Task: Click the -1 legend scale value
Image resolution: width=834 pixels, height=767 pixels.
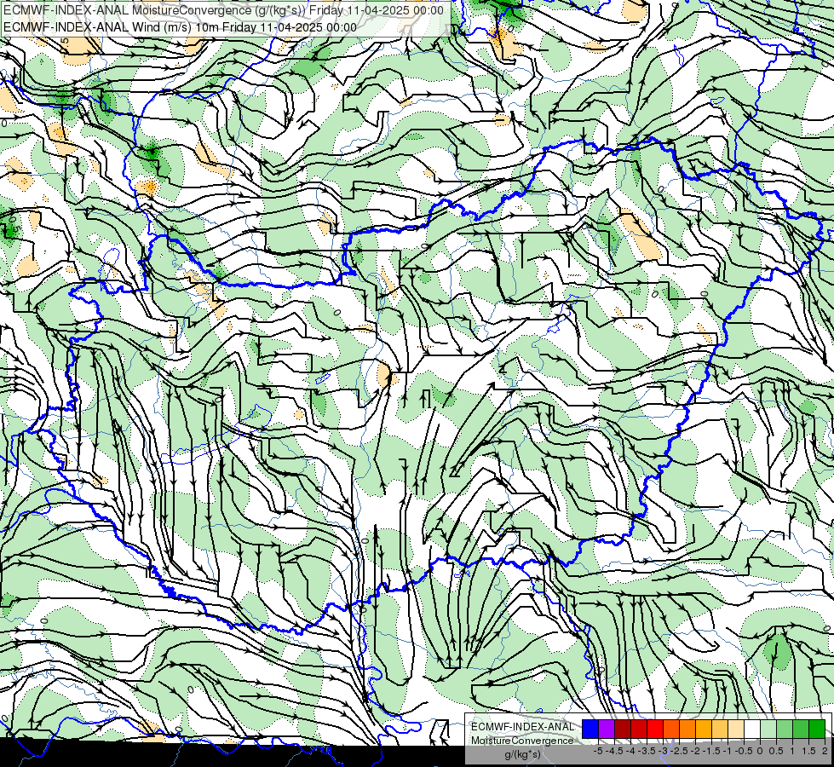Action: click(x=728, y=751)
